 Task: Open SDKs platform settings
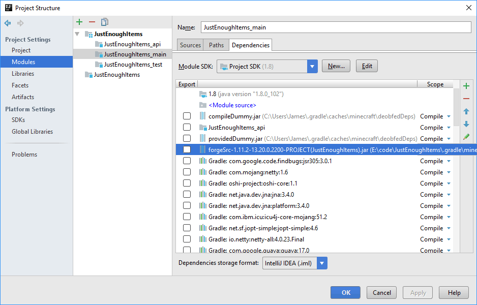click(x=18, y=120)
